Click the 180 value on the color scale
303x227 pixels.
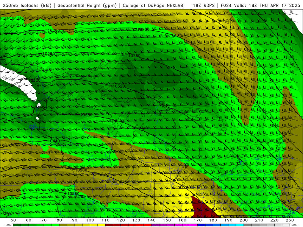[x=213, y=220]
